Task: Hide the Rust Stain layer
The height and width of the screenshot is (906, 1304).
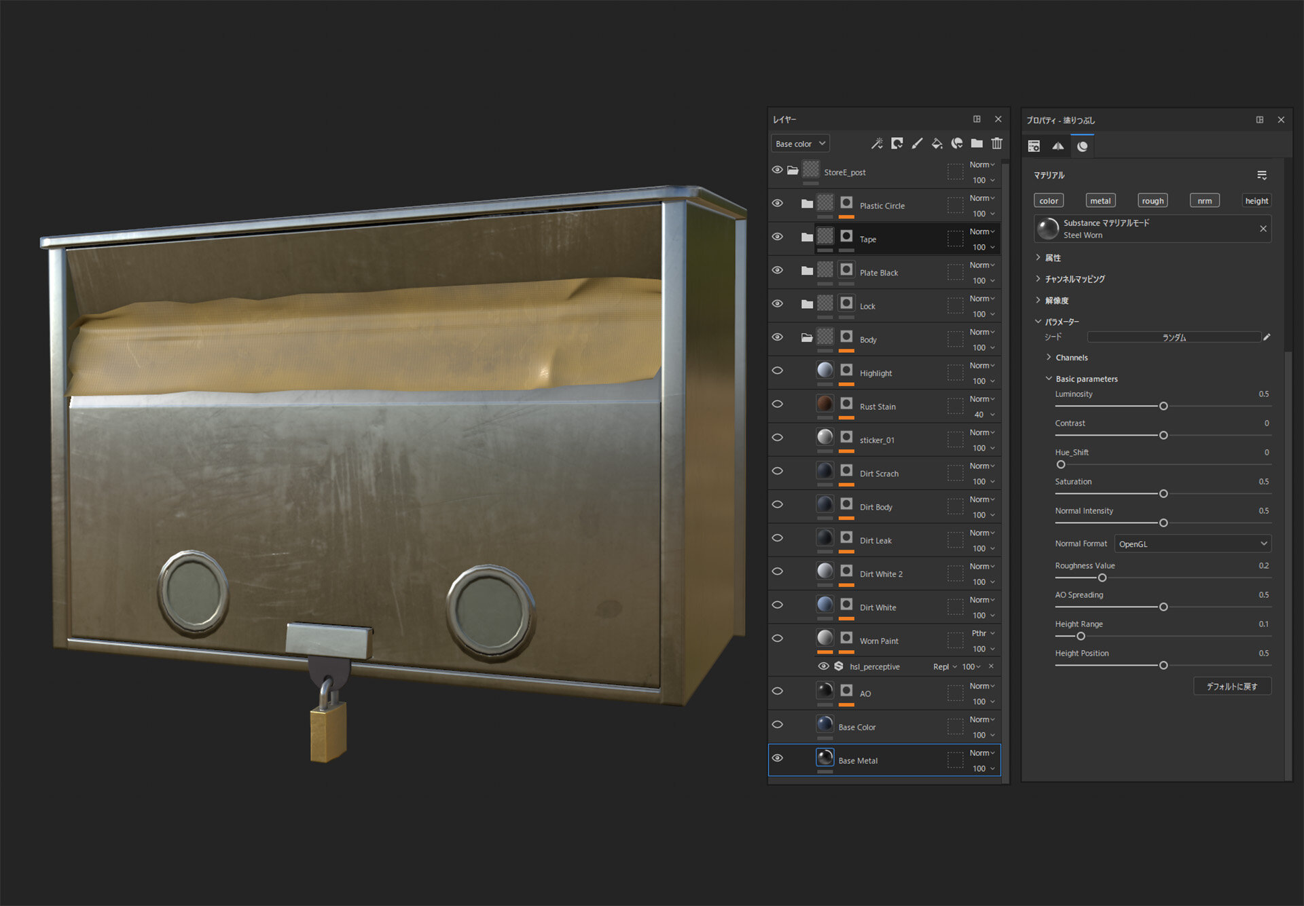Action: 778,404
